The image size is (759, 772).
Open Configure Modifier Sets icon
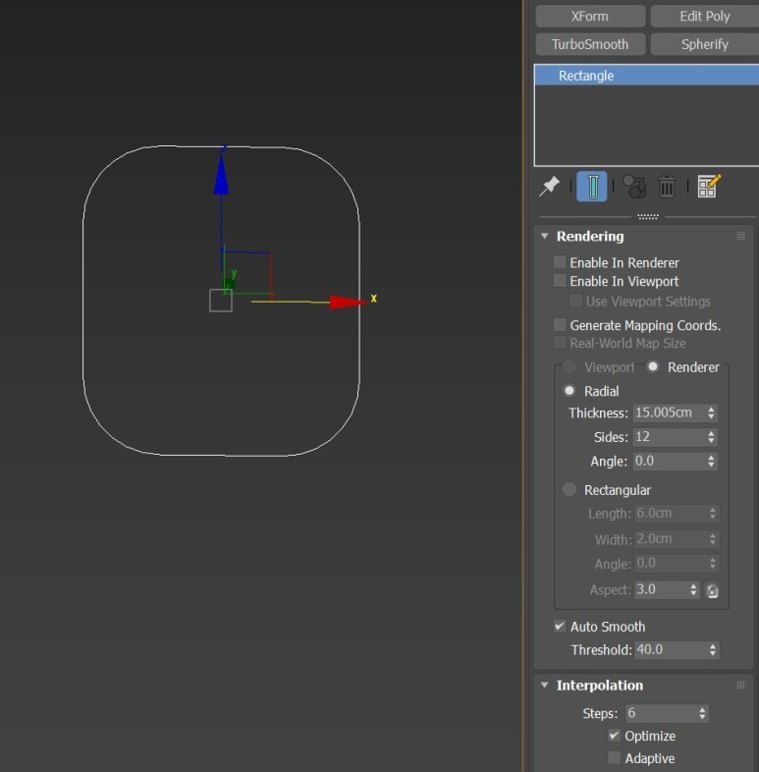[709, 186]
